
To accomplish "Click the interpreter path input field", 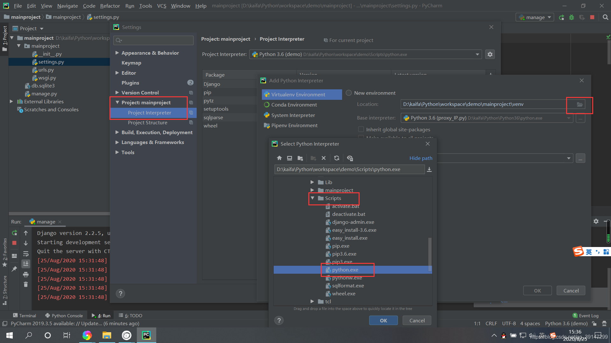I will click(x=349, y=169).
